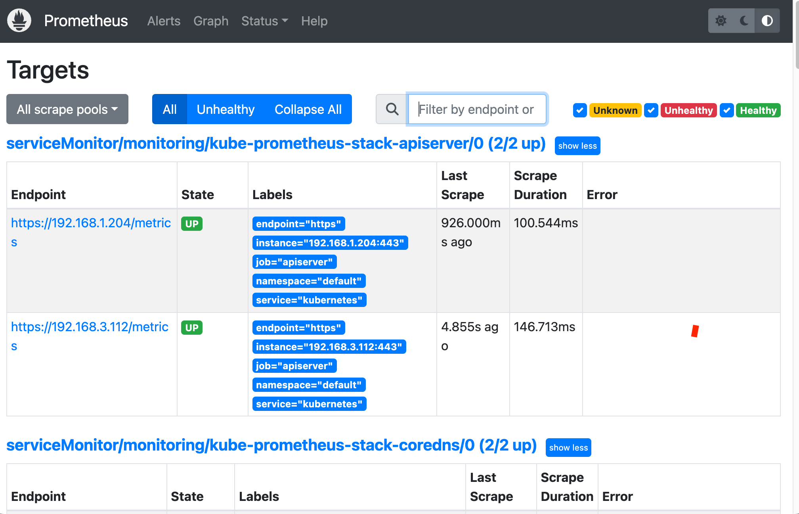This screenshot has height=514, width=799.
Task: Click the magnifying glass search icon
Action: [x=392, y=109]
